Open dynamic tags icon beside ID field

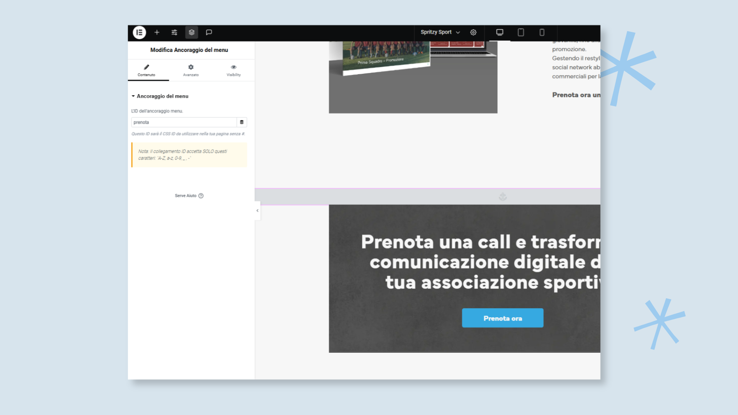242,122
